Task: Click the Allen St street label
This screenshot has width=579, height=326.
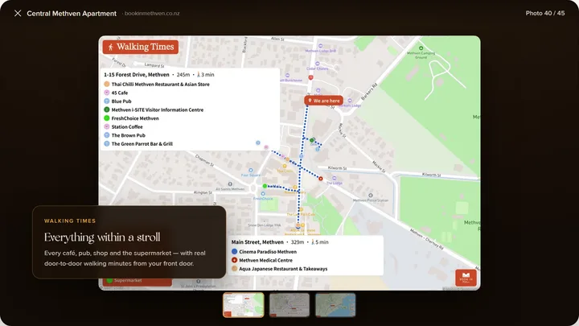Action: (277, 39)
